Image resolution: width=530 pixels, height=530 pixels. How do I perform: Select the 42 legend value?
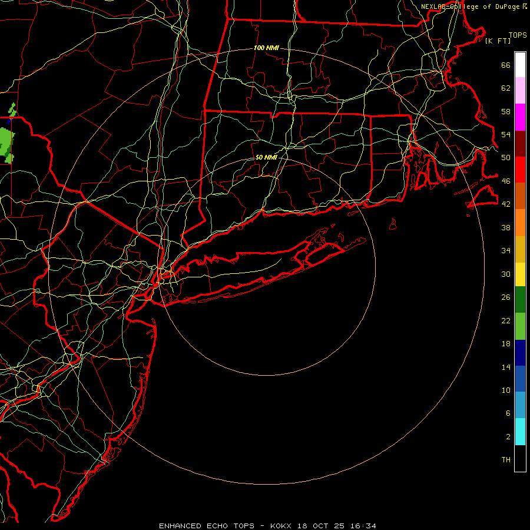(x=506, y=204)
